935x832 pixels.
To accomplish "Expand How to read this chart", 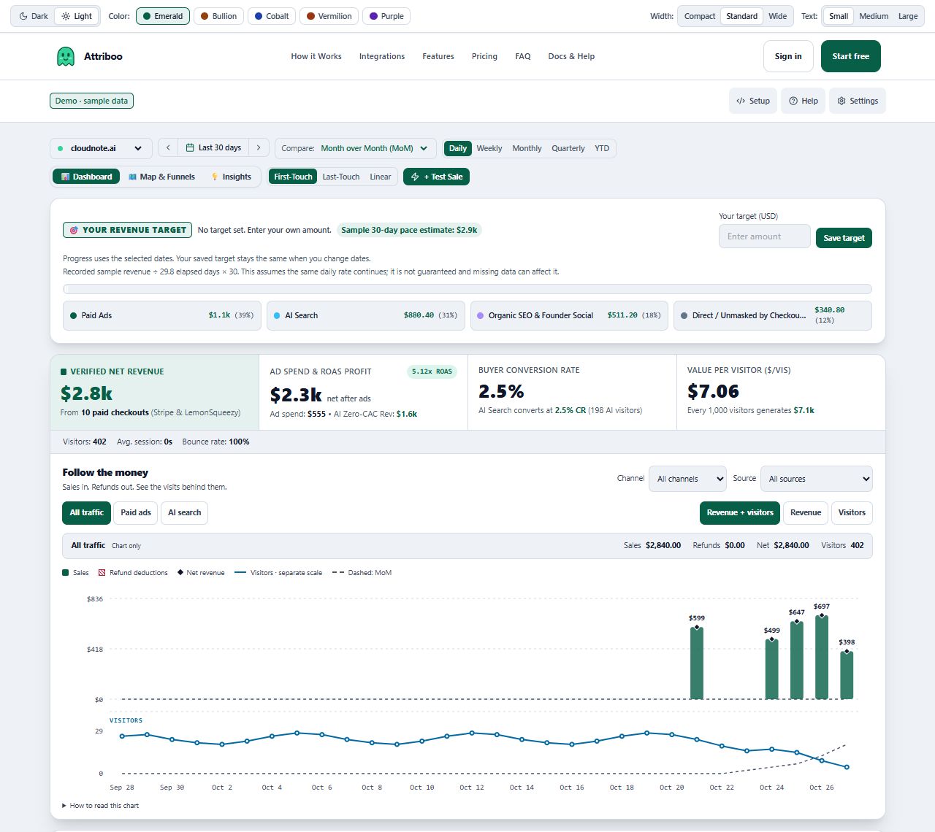I will tap(101, 806).
